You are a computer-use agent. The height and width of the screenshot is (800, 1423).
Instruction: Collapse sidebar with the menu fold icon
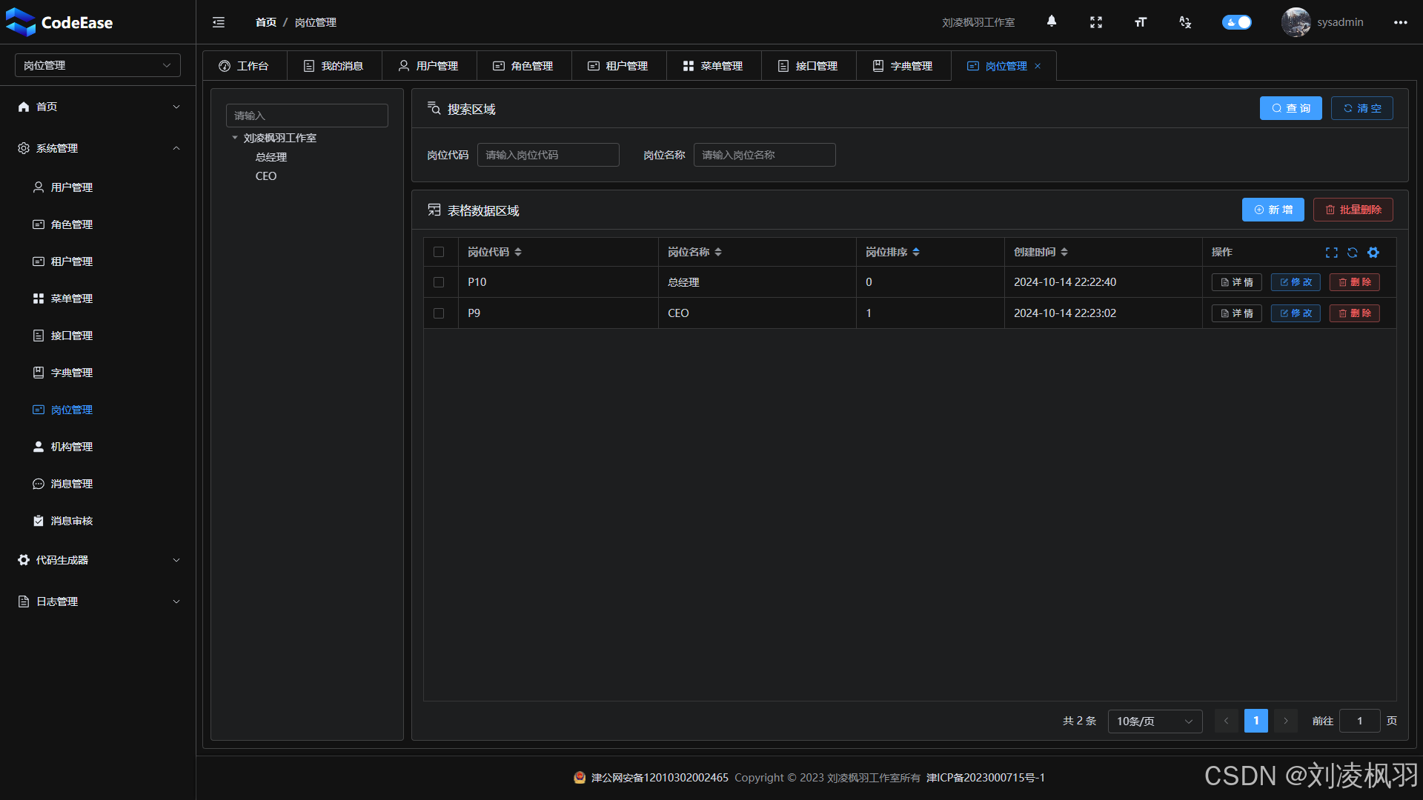pyautogui.click(x=219, y=22)
